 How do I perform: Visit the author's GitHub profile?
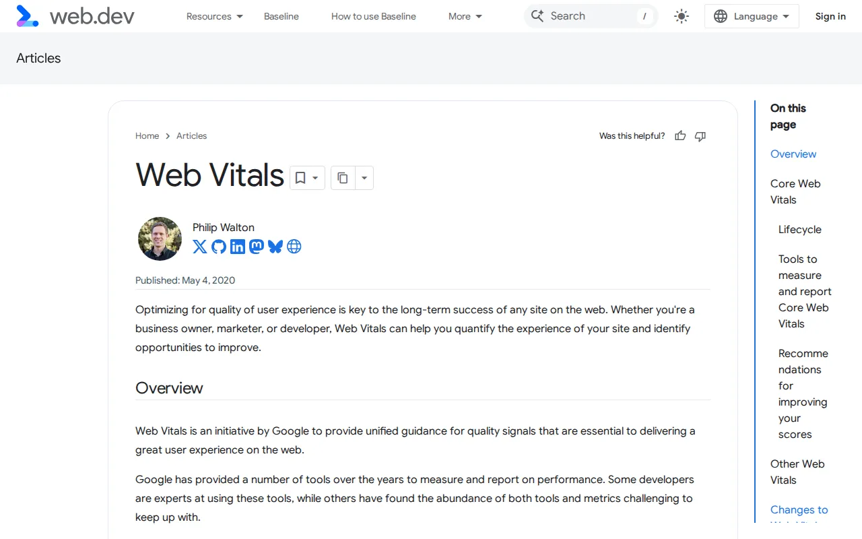pyautogui.click(x=219, y=247)
